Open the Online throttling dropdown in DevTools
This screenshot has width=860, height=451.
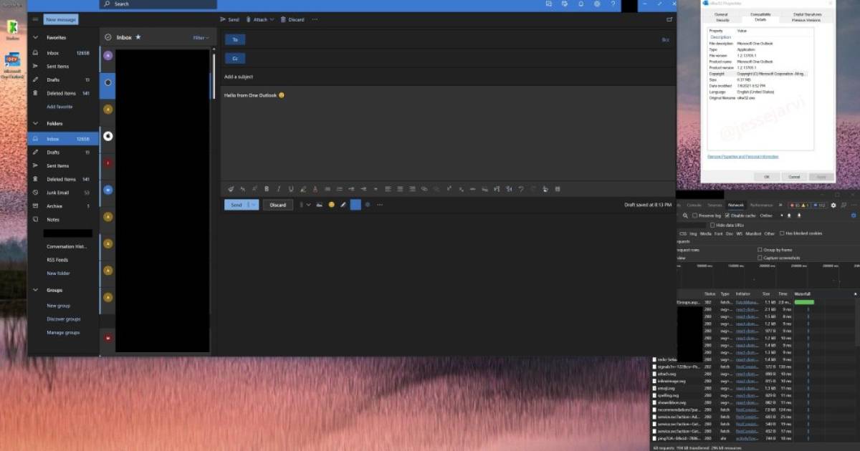(x=767, y=215)
